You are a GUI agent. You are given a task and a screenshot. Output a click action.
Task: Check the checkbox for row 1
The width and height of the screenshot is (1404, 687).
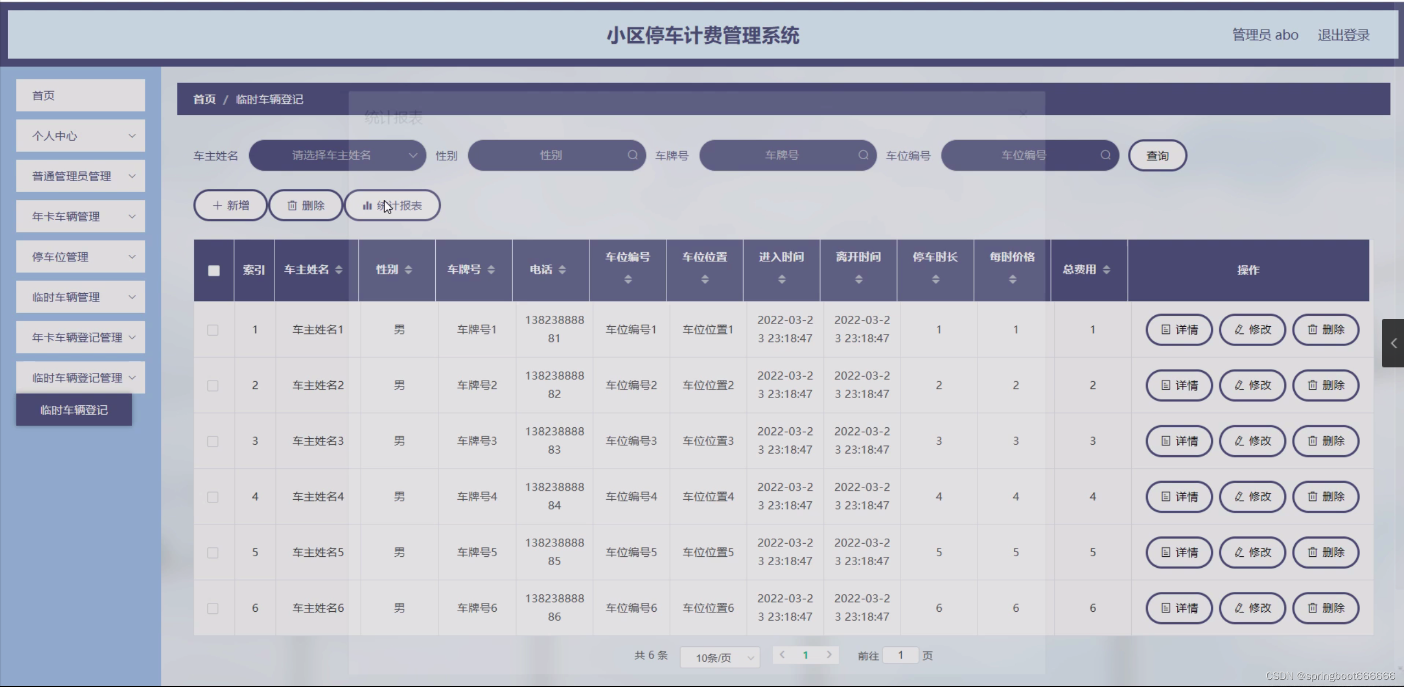click(213, 330)
